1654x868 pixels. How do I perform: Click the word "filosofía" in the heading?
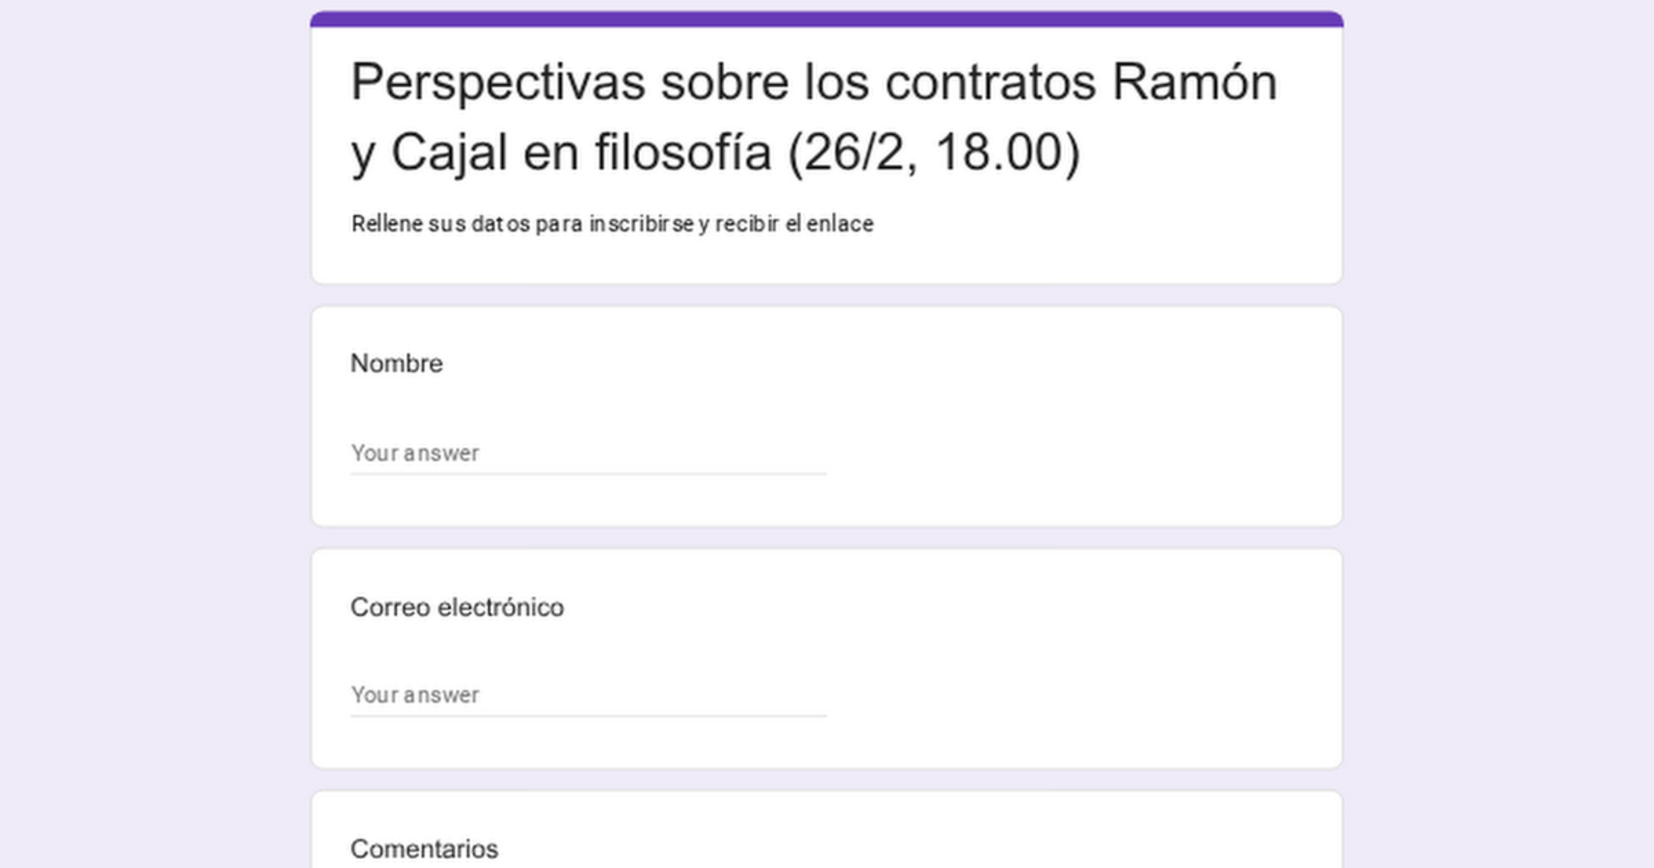682,153
